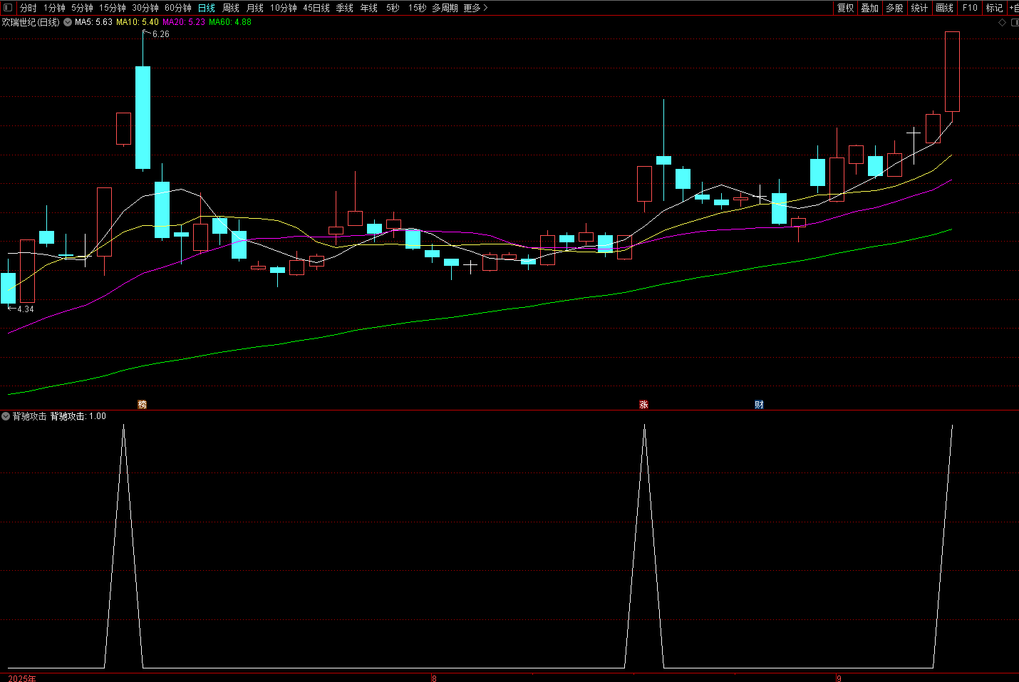Click the 标记 mark button
The image size is (1019, 682).
click(x=994, y=8)
